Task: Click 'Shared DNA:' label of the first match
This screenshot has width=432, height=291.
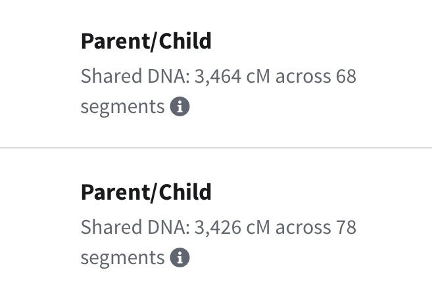Action: click(x=135, y=77)
